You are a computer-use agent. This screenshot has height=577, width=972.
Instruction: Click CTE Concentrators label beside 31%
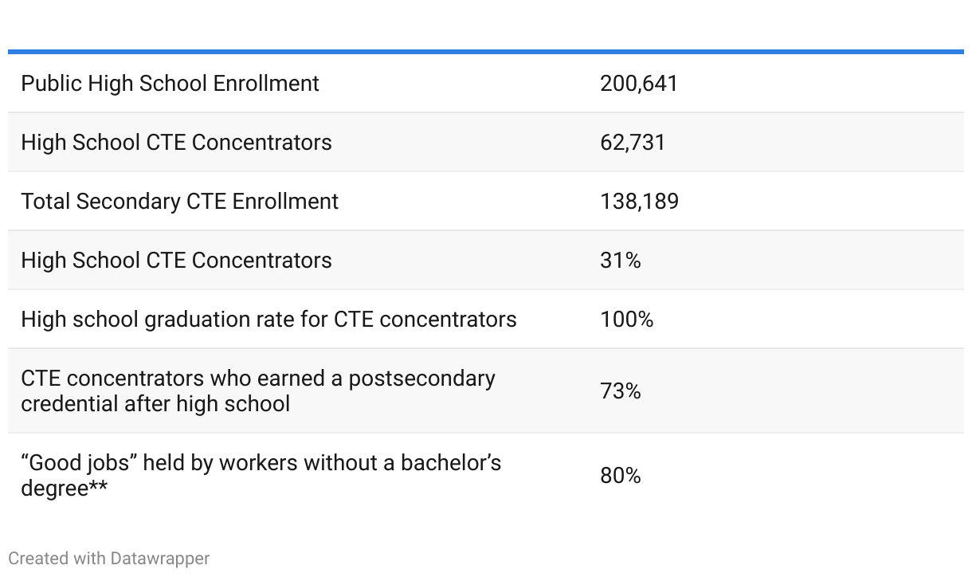[x=176, y=261]
